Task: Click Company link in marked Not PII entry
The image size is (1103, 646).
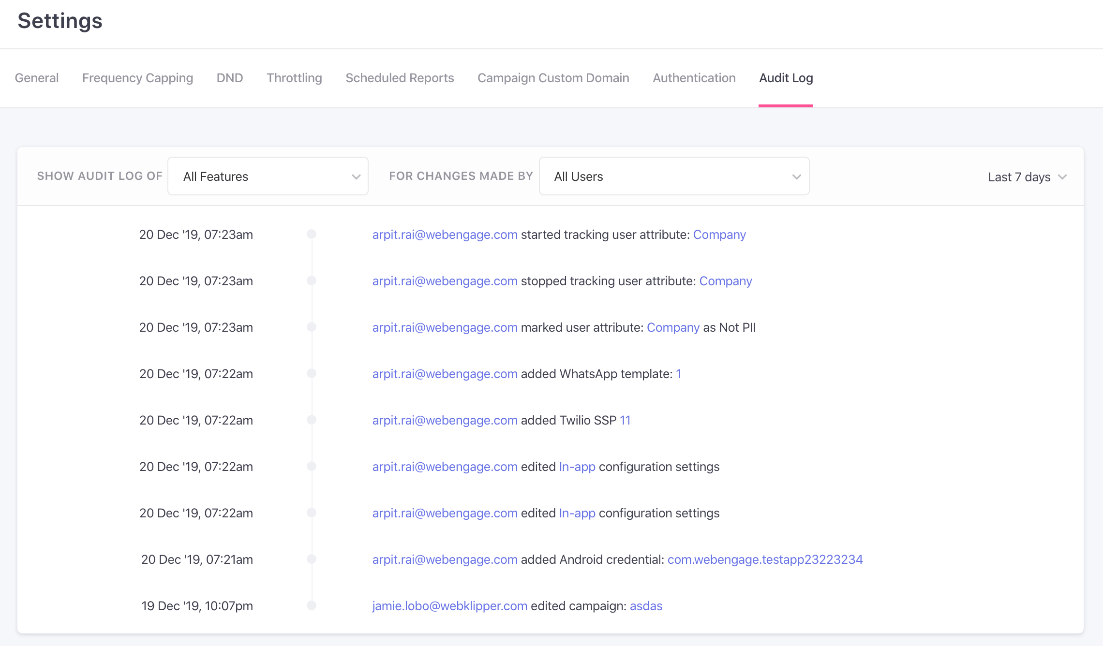Action: pos(673,327)
